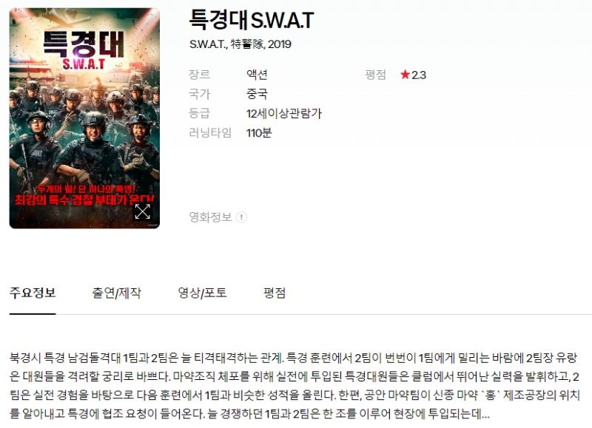
Task: Click the 특경대 S.W.A.T title heading
Action: click(252, 20)
